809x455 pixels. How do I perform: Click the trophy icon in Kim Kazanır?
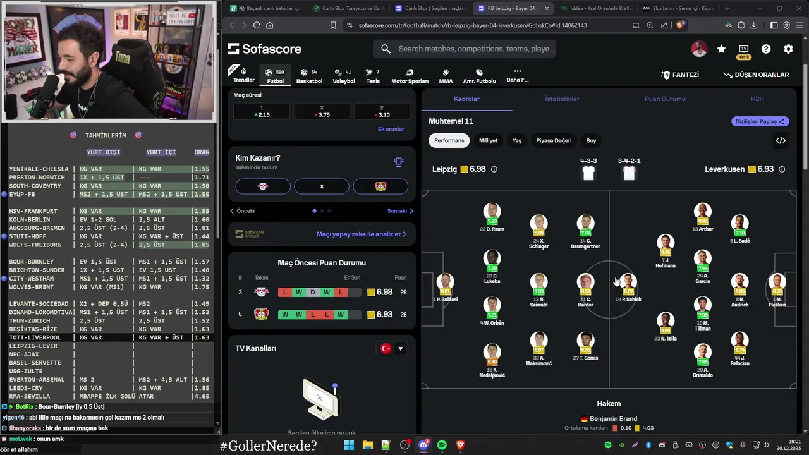pos(399,162)
